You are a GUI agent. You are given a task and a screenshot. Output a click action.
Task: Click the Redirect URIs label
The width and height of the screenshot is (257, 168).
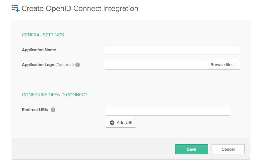pyautogui.click(x=35, y=110)
